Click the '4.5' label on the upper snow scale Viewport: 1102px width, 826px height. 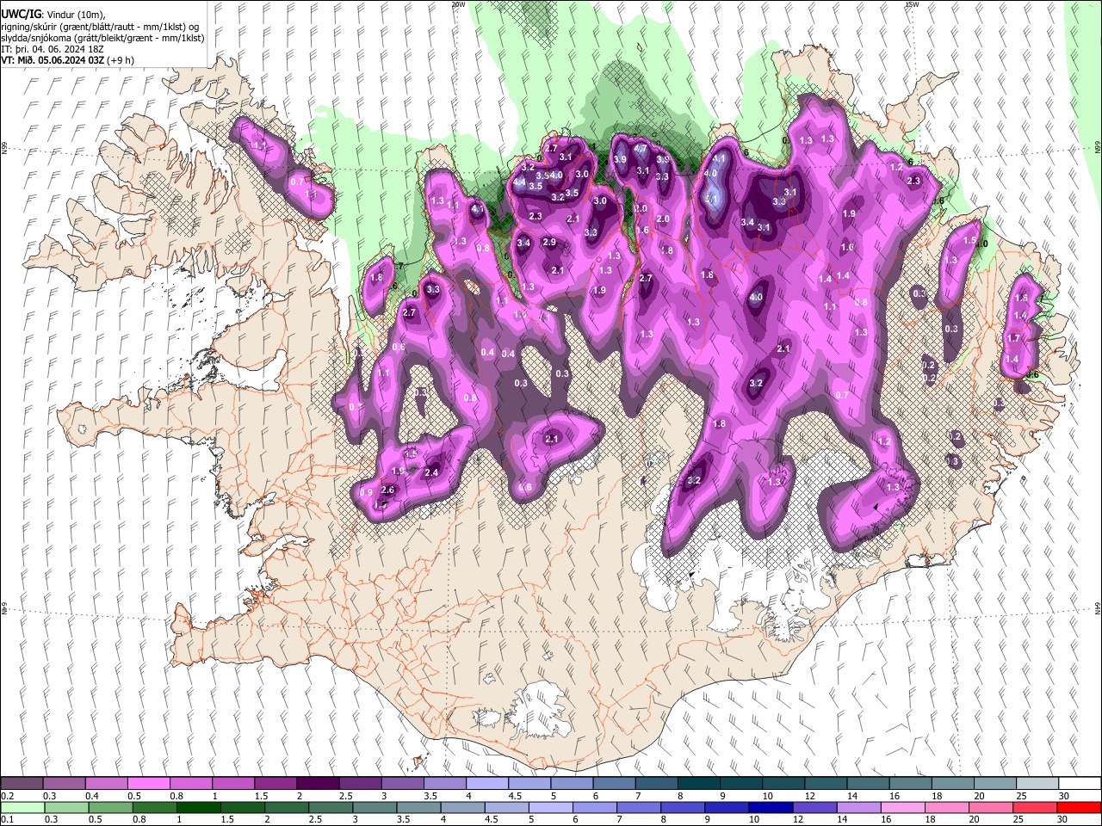(515, 796)
